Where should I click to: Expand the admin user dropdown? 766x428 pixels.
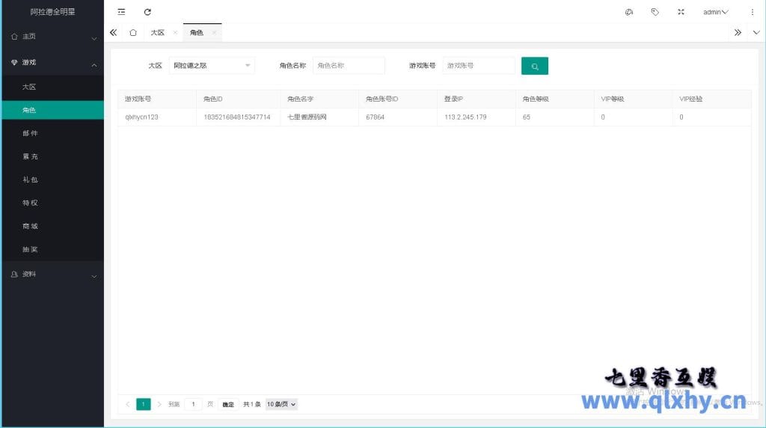tap(715, 12)
